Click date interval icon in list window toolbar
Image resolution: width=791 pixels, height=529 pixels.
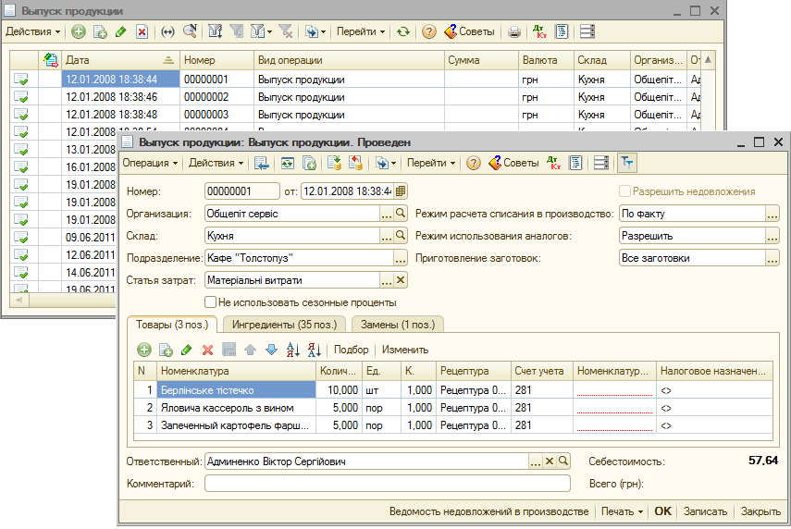[167, 31]
